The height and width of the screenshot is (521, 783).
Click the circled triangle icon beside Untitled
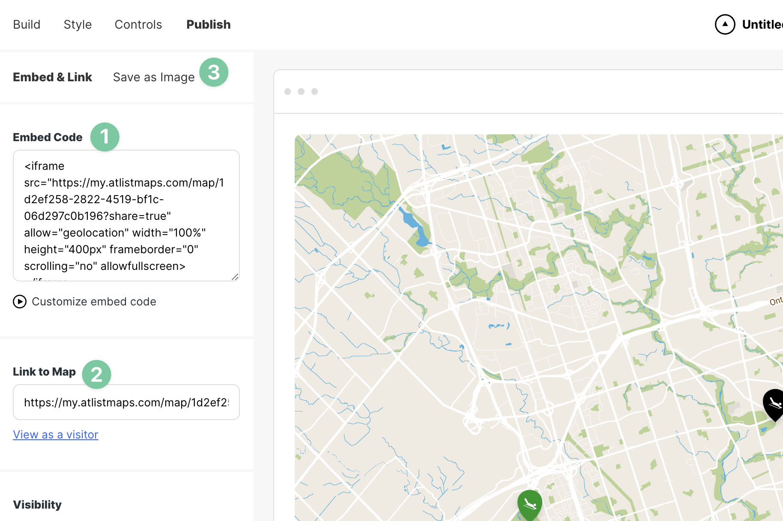tap(725, 24)
